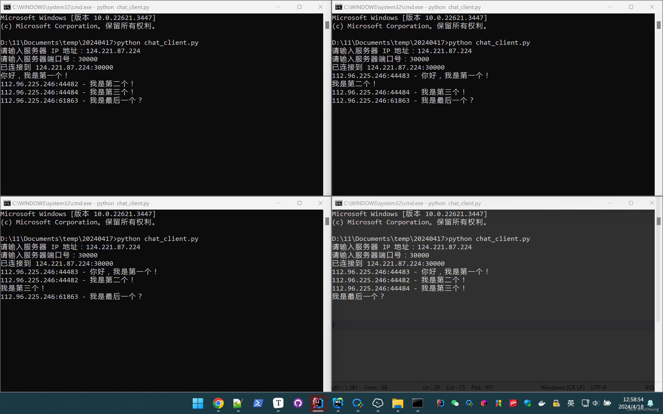Click the 'UTF-8' encoding status bar entry
Viewport: 663px width, 414px height.
[x=598, y=387]
